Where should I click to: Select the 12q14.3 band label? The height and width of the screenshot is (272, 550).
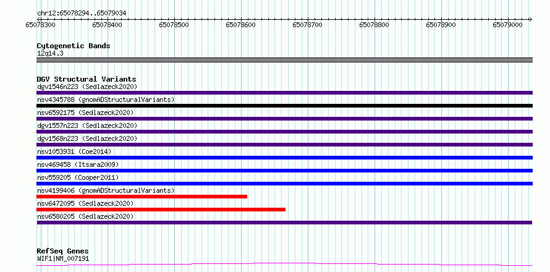coord(50,54)
